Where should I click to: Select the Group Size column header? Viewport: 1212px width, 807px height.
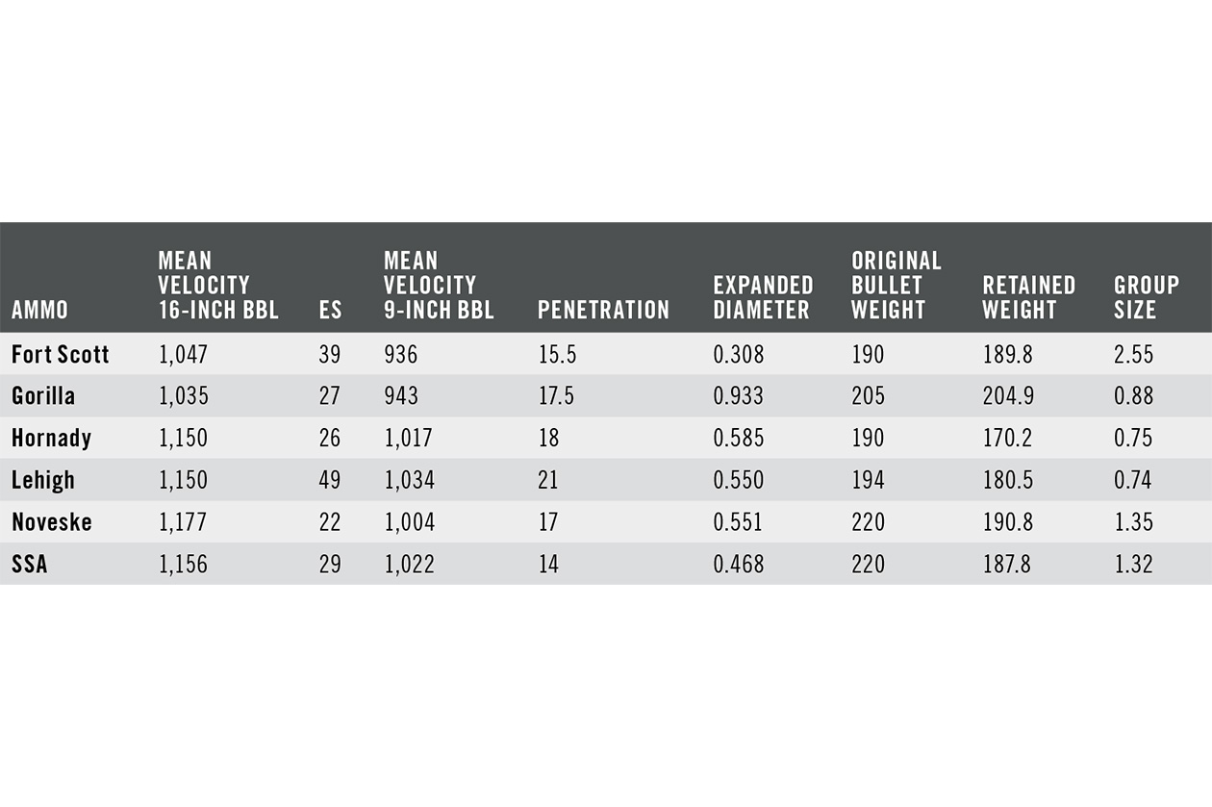(x=1146, y=297)
